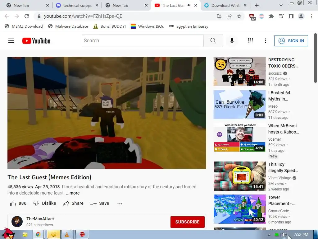Open the red DEV C++ taskbar icon
Viewport: 318px width, 239px height.
[82, 234]
